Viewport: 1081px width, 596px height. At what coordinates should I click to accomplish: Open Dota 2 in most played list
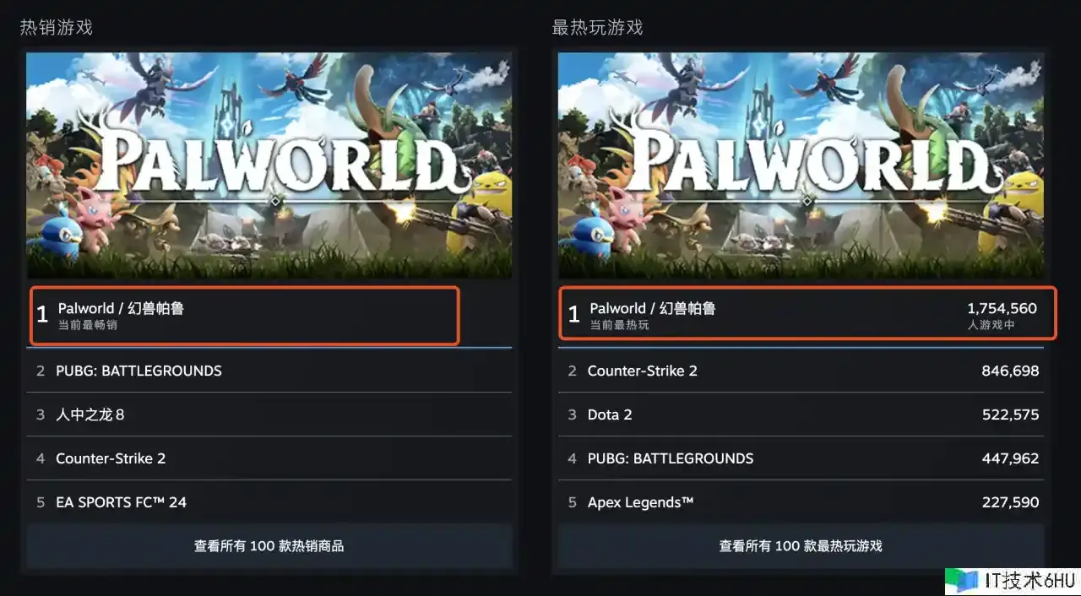point(801,414)
